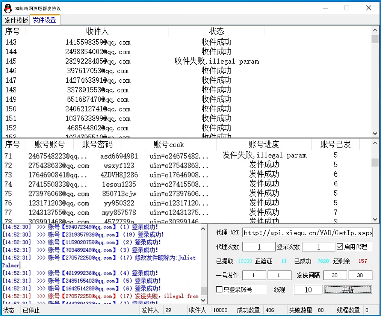
Task: Click the 代理次数 input field
Action: (x=259, y=247)
